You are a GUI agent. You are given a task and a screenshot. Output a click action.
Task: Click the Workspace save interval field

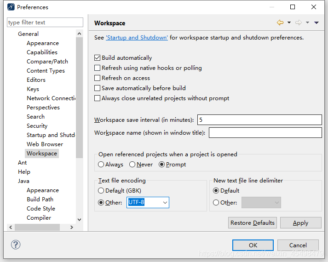pyautogui.click(x=259, y=120)
